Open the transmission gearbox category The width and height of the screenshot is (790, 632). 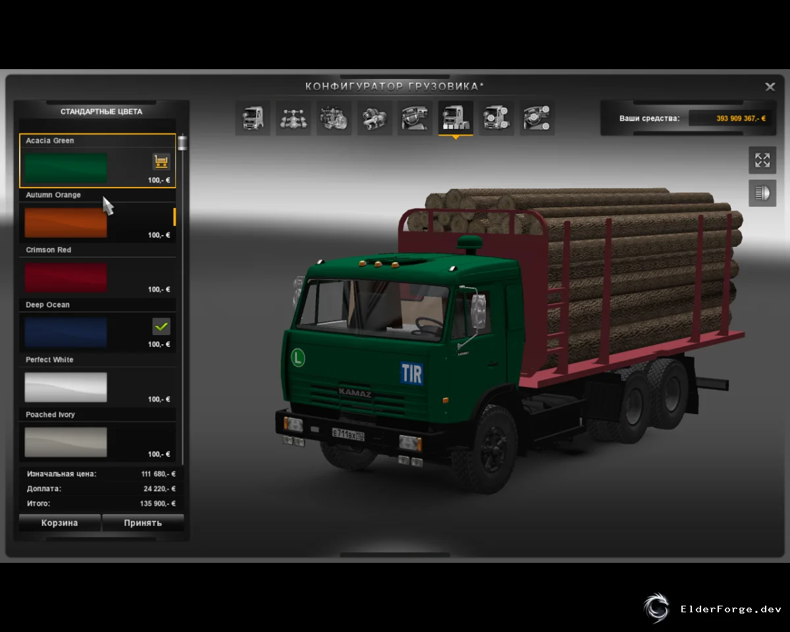[375, 118]
